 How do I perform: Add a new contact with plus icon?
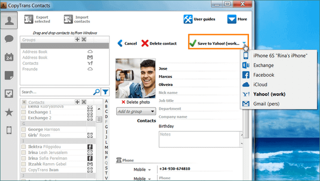[77, 102]
